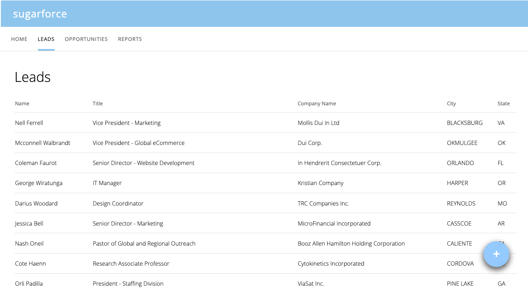Viewport: 528px width, 304px height.
Task: Click the City column header
Action: pos(451,104)
